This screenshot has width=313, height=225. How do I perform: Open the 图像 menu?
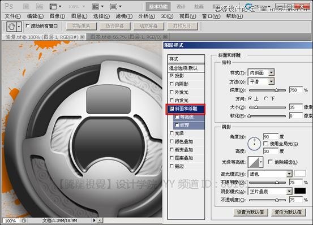pyautogui.click(x=57, y=16)
